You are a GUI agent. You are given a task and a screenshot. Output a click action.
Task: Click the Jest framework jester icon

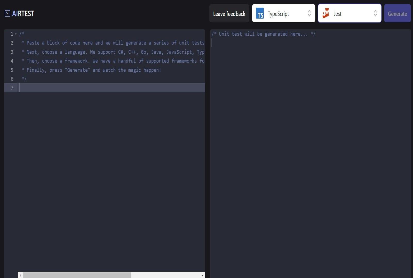click(326, 13)
